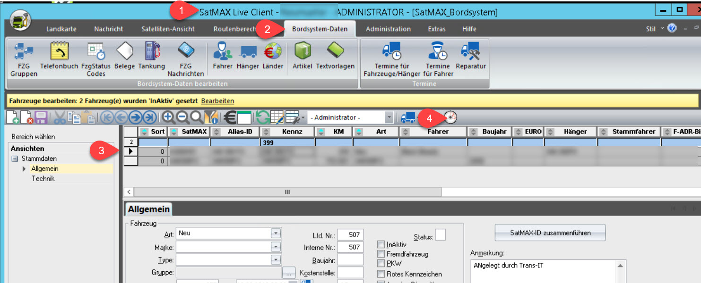
Task: Open FZG Nachrichten
Action: pyautogui.click(x=186, y=59)
